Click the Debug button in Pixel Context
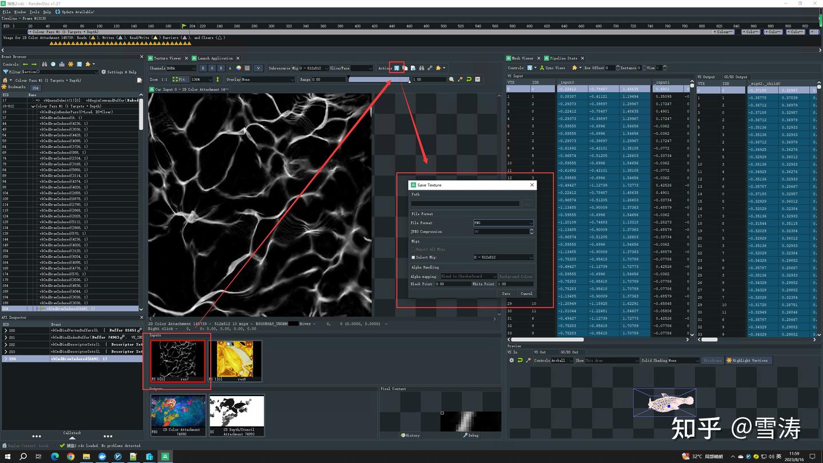The image size is (823, 463). (x=471, y=436)
